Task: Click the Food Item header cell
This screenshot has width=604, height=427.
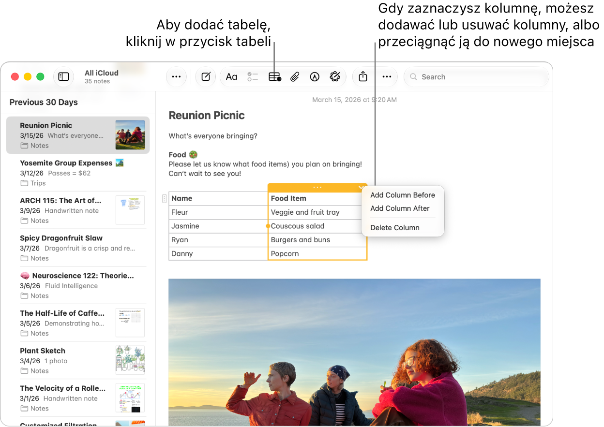Action: tap(317, 198)
